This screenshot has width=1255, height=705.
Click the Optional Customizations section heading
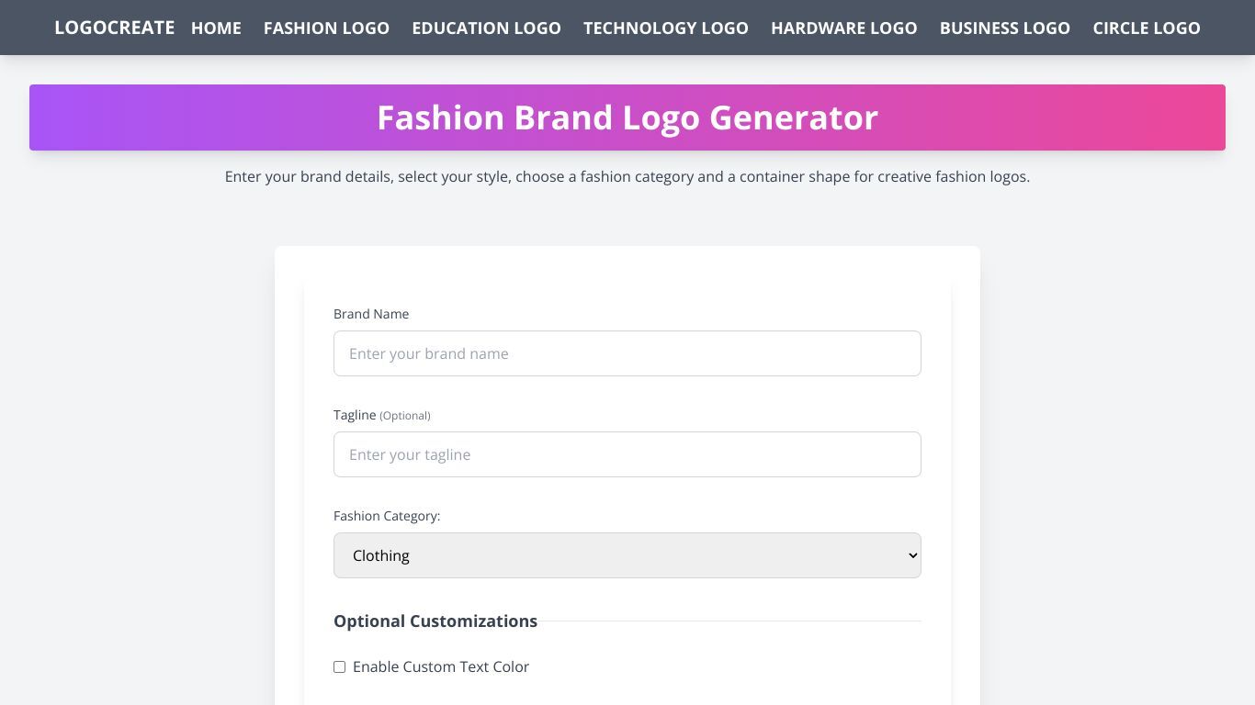click(x=435, y=621)
